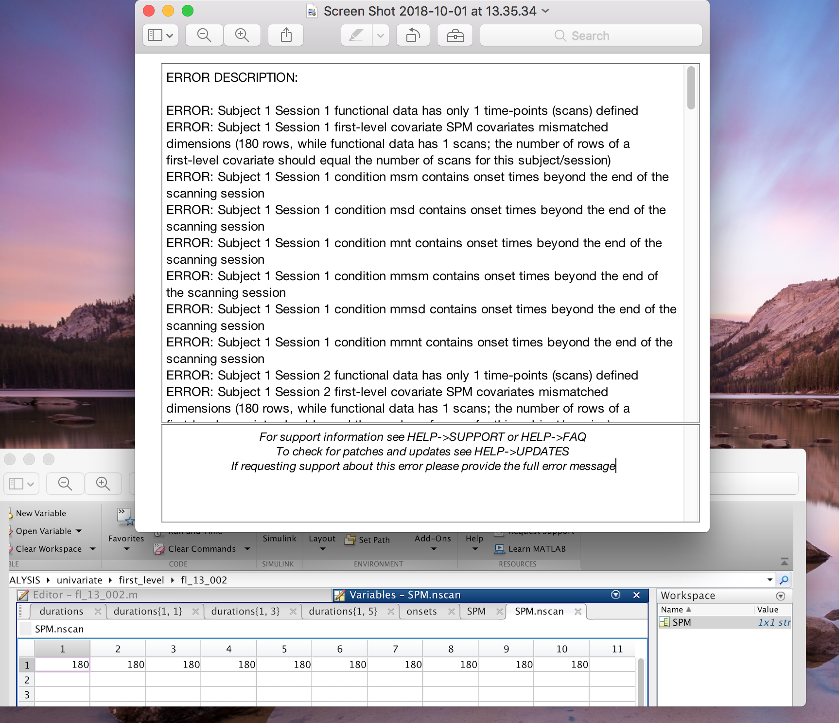This screenshot has height=723, width=839.
Task: Expand the Clear Workspace dropdown
Action: coord(92,549)
